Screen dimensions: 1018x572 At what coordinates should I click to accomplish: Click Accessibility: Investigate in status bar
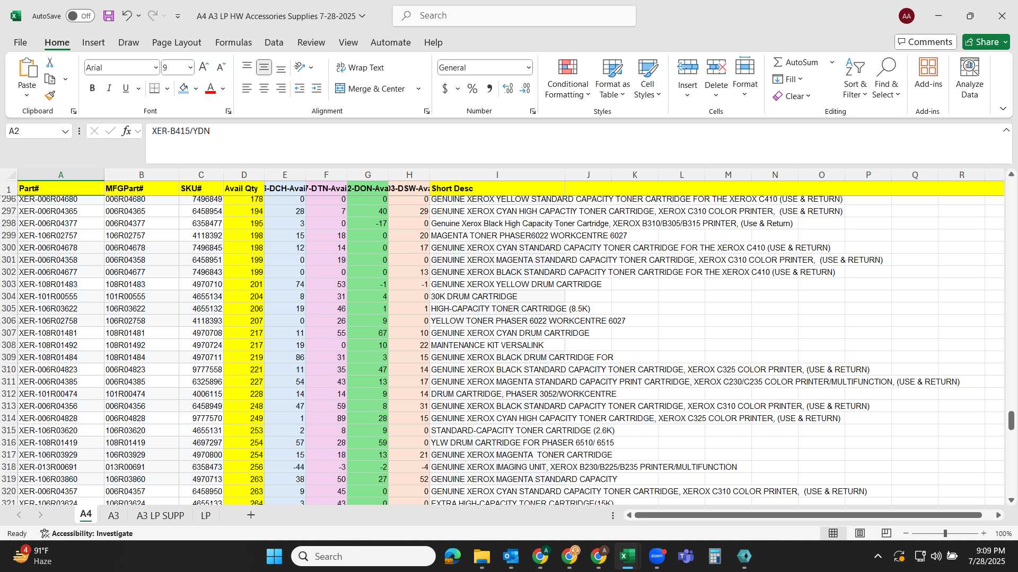pyautogui.click(x=86, y=533)
